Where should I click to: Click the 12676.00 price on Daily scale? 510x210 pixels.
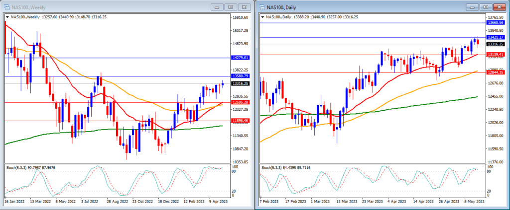tap(496, 83)
